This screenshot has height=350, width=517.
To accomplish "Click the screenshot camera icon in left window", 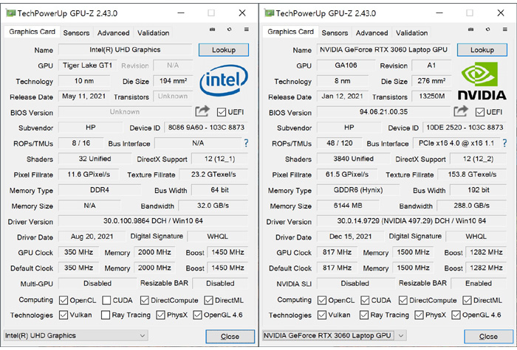I will point(213,29).
